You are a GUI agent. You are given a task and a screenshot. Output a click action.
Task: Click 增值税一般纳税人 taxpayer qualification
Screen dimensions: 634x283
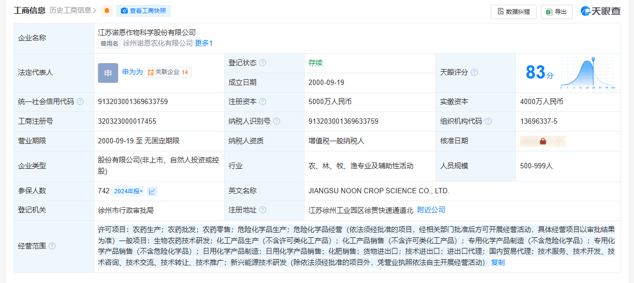[x=337, y=141]
